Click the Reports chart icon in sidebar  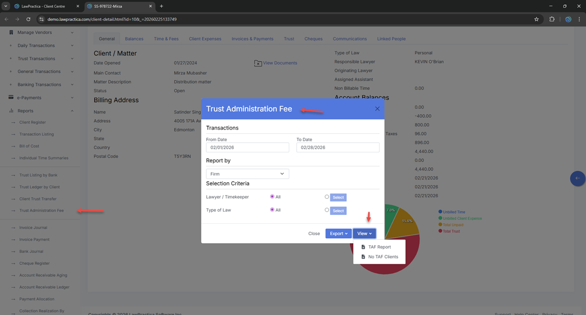click(11, 111)
